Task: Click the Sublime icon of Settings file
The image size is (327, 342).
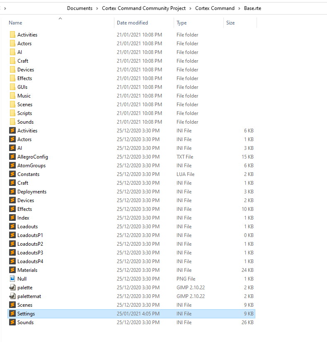Action: click(x=12, y=314)
